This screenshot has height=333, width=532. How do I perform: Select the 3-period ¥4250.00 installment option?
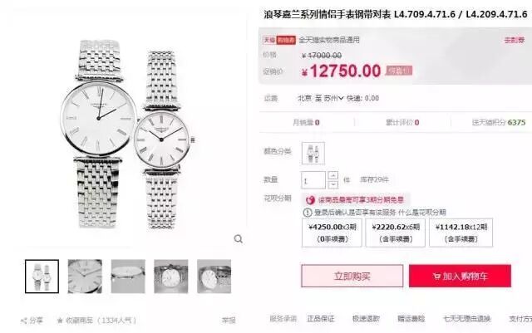[332, 233]
